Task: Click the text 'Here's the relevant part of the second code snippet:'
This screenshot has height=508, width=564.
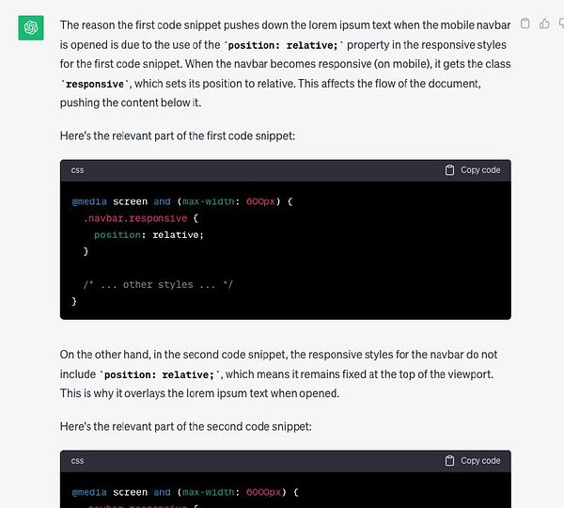Action: 185,427
